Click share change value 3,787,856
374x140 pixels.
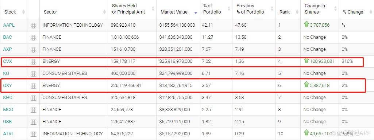pos(320,25)
